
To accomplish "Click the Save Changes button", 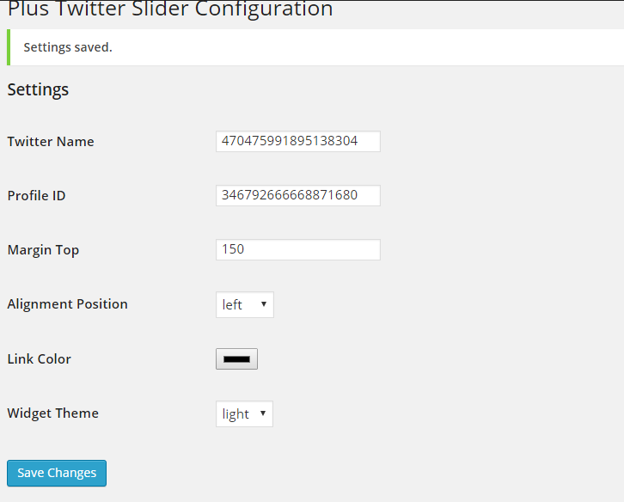I will click(57, 473).
